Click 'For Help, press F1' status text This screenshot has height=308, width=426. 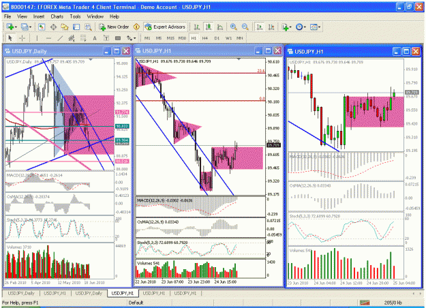20,303
